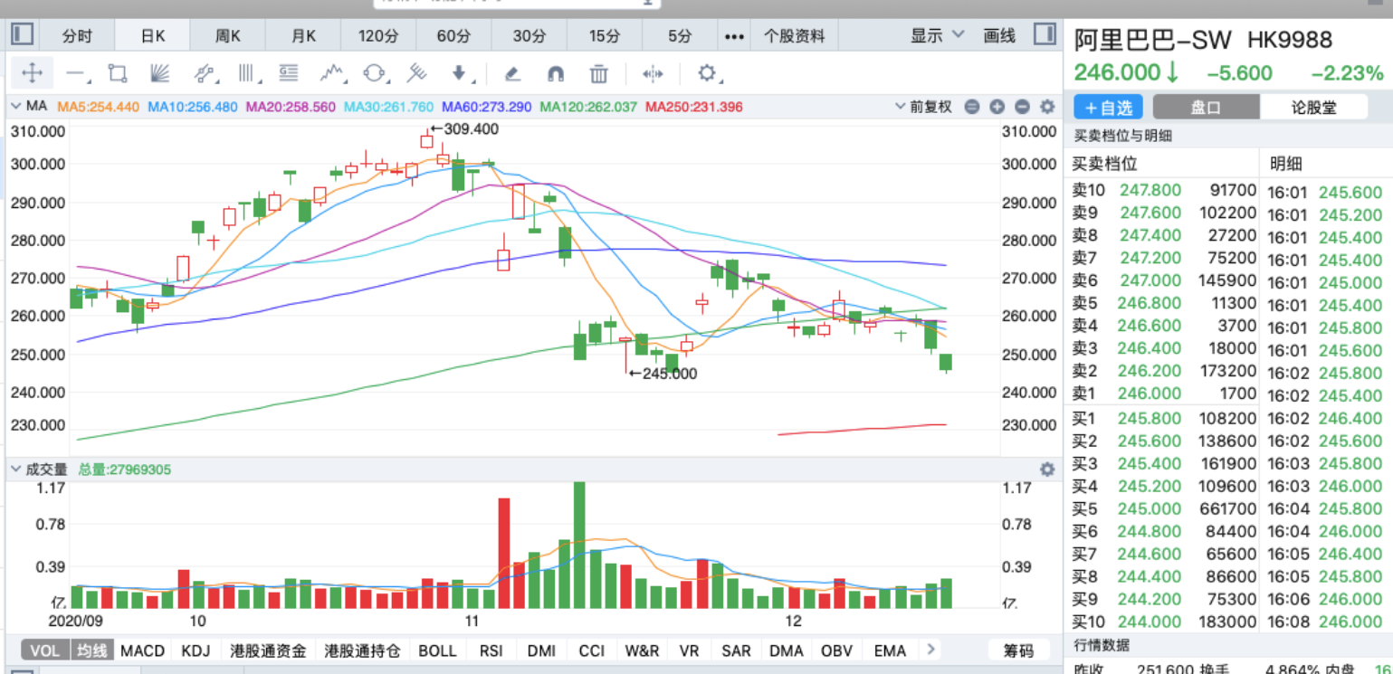Viewport: 1393px width, 674px height.
Task: Select the circle/cycle arc tool
Action: point(375,73)
